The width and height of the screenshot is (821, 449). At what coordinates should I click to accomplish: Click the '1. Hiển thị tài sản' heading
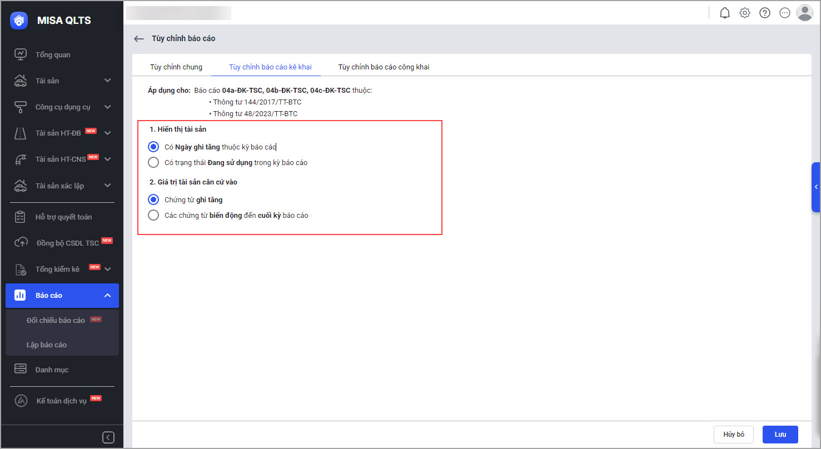coord(178,129)
